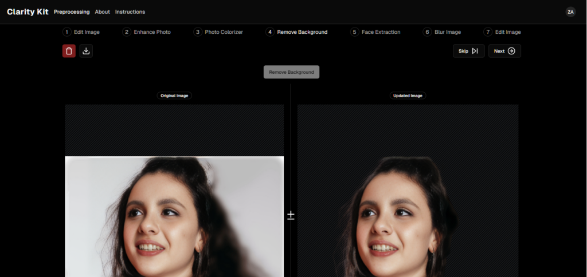Screen dimensions: 587x277
Task: Go to the Photo Colorizer step
Action: click(224, 32)
